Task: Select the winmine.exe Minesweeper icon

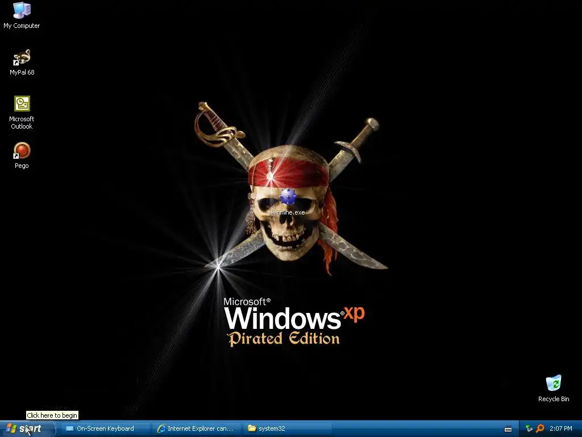Action: tap(288, 196)
